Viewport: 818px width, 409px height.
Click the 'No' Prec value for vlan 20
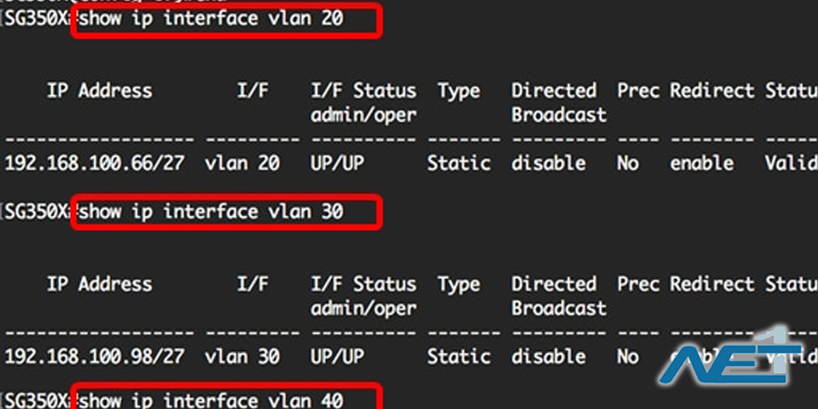pyautogui.click(x=628, y=164)
